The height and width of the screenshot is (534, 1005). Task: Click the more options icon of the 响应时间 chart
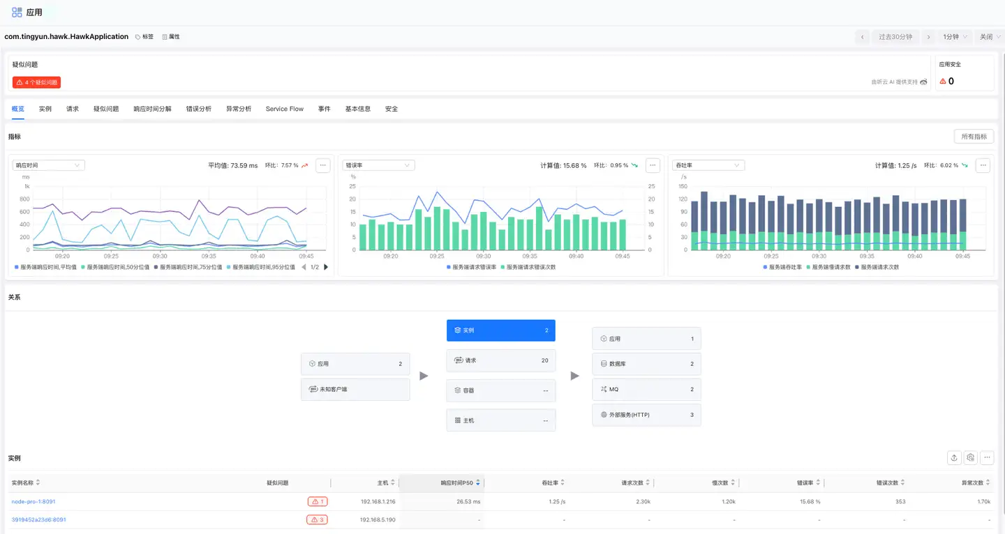click(x=322, y=165)
